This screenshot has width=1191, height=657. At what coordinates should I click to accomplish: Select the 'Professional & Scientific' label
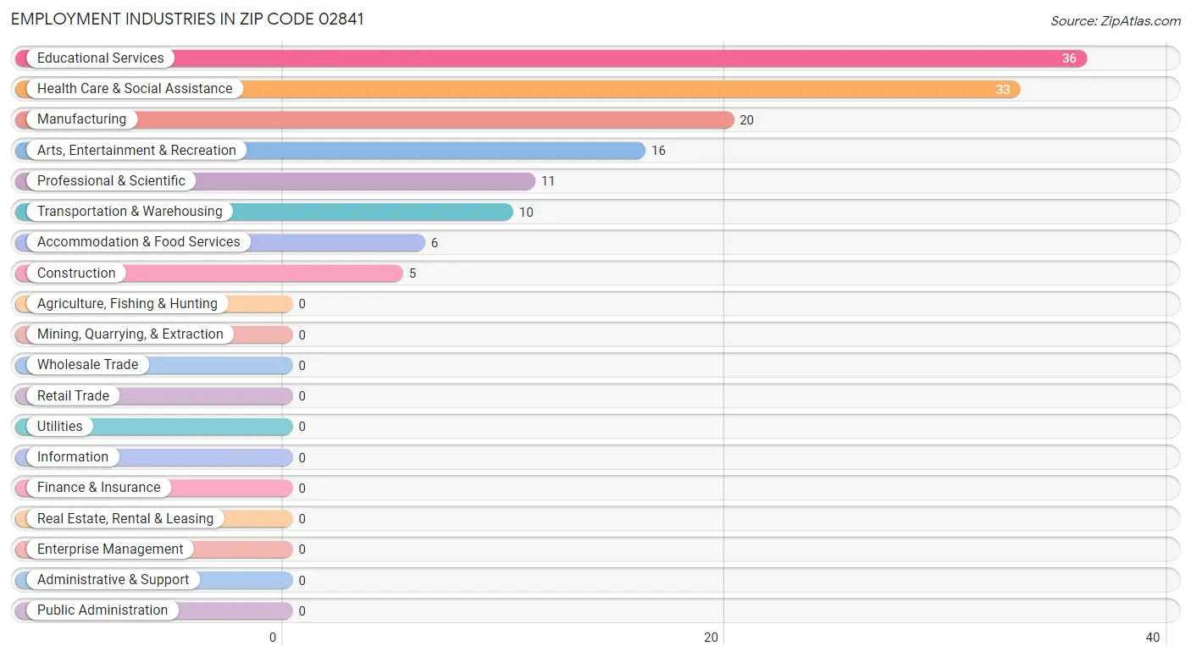coord(111,181)
